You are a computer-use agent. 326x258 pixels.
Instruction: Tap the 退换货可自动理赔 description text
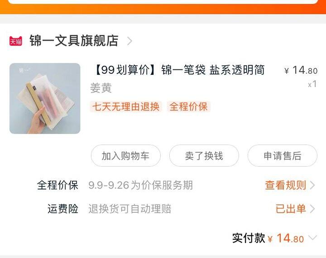[x=130, y=209]
